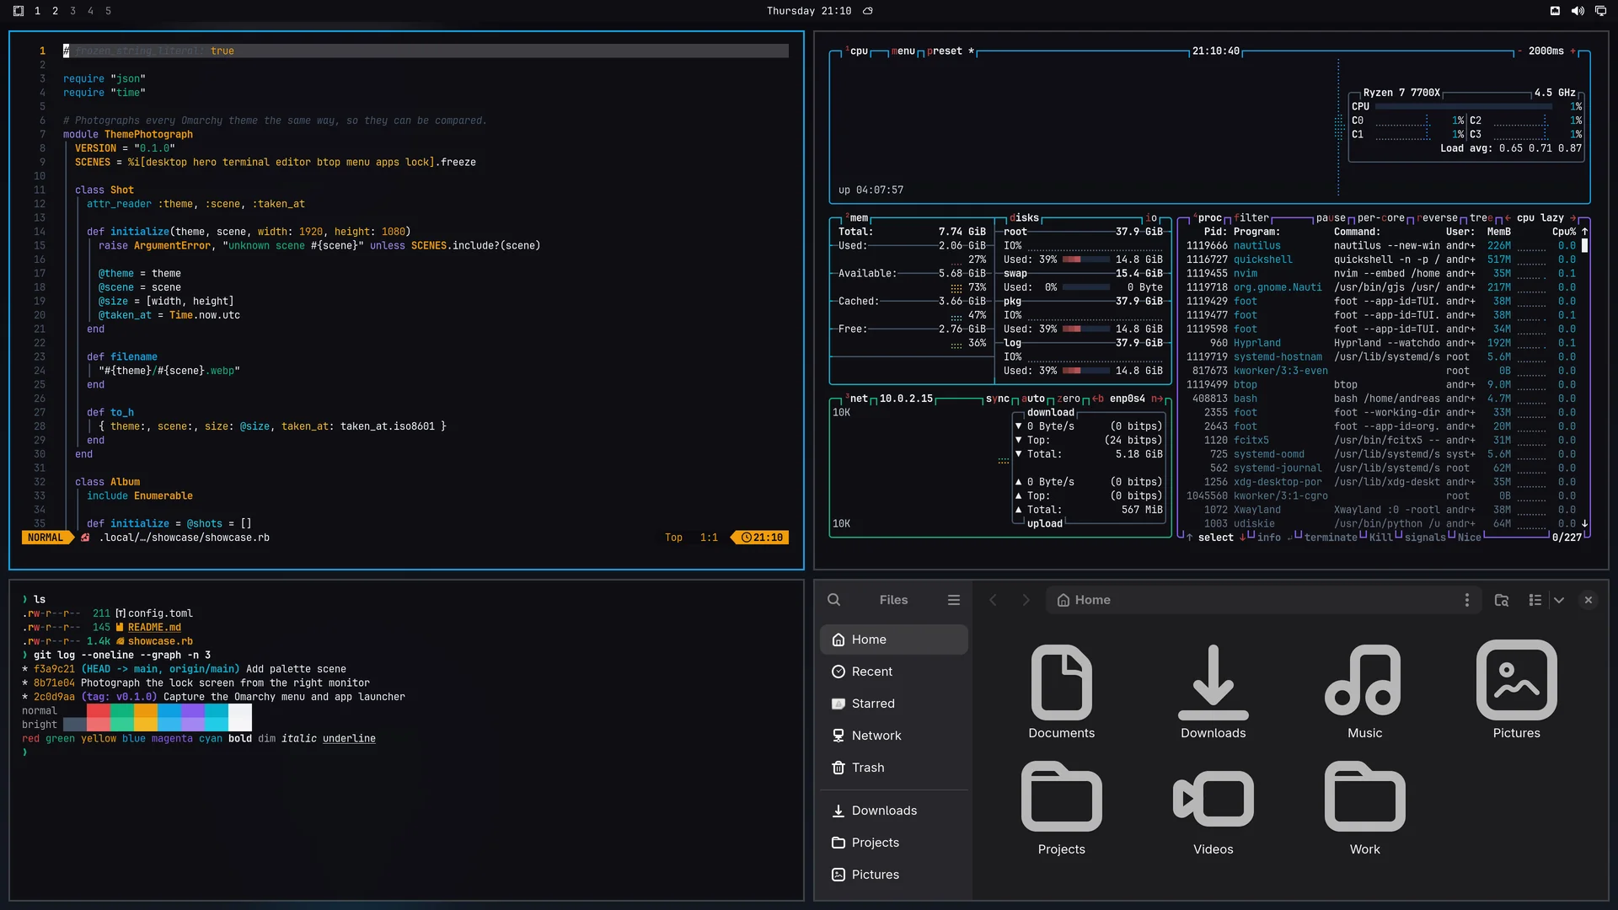Image resolution: width=1618 pixels, height=910 pixels.
Task: Click the clock Thursday 21:10 in top bar
Action: 808,11
